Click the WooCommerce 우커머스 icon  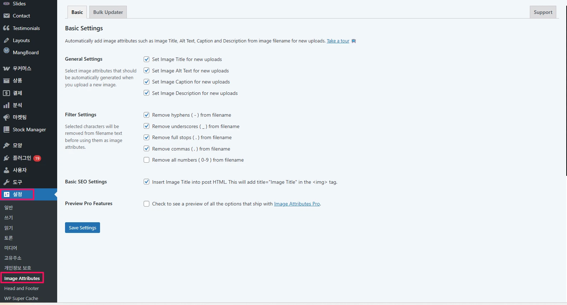pos(6,68)
